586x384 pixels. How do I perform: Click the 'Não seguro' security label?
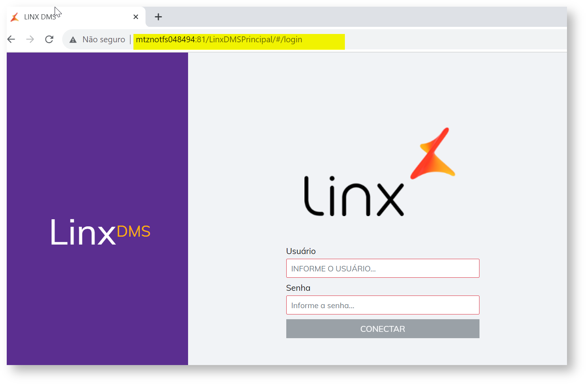coord(104,40)
